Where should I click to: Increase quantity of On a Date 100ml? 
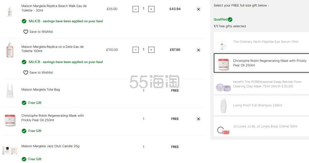(x=151, y=50)
